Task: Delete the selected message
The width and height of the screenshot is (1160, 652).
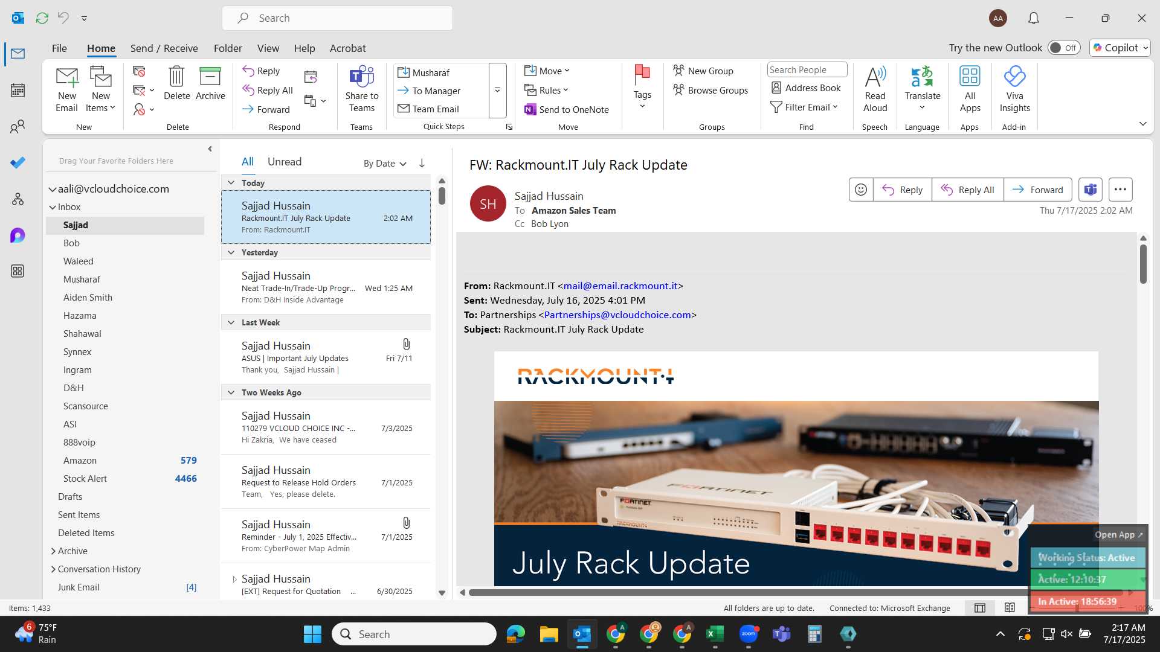Action: point(176,83)
